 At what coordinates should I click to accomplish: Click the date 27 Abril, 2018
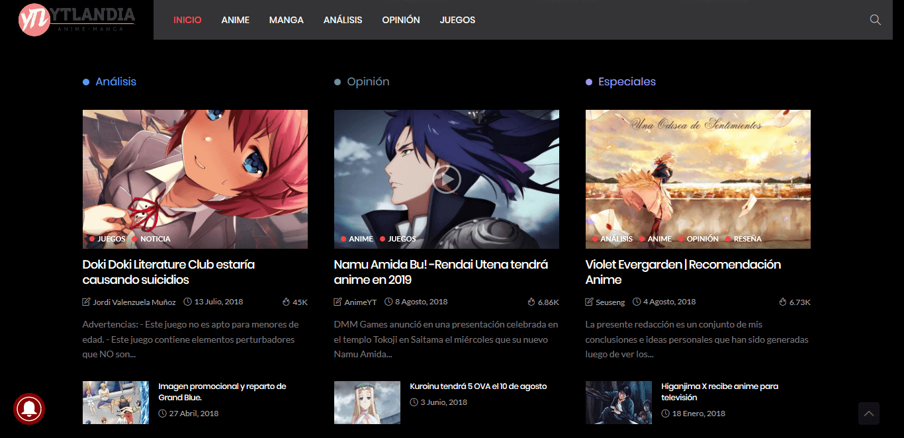coord(194,414)
